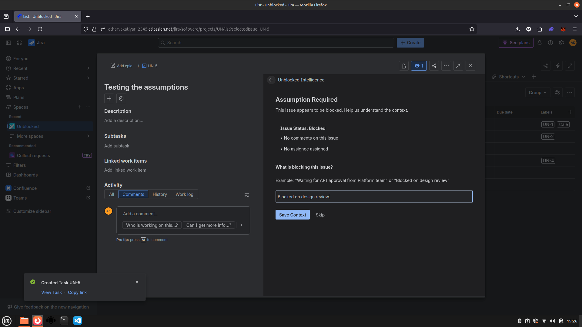The width and height of the screenshot is (582, 327).
Task: Click the blocking reason text field
Action: 374,197
